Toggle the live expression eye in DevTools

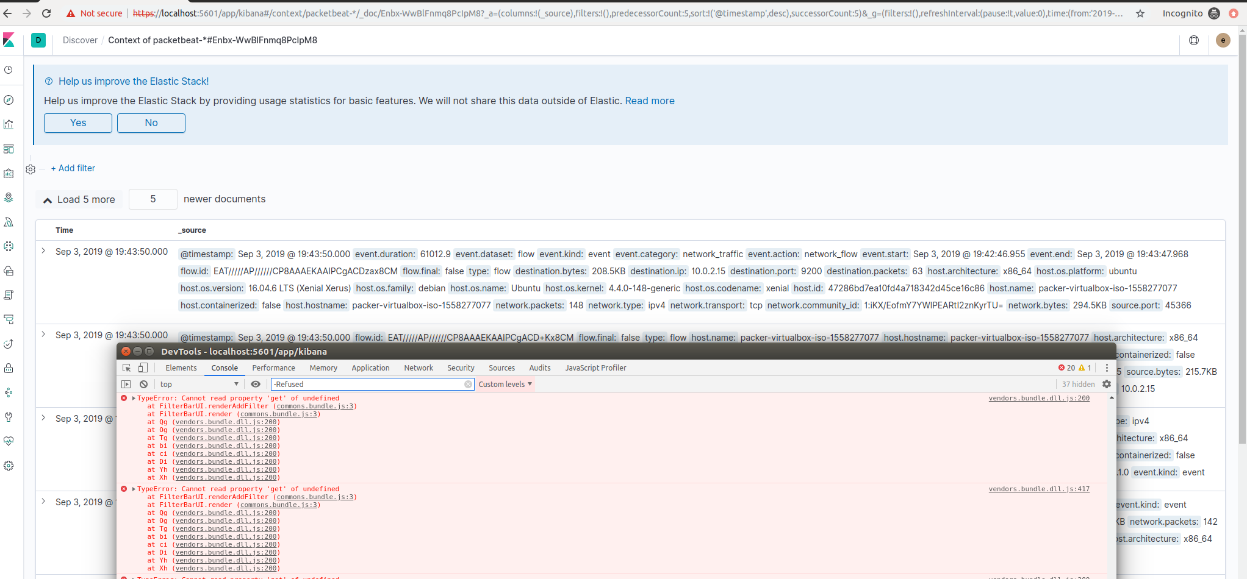pyautogui.click(x=256, y=384)
